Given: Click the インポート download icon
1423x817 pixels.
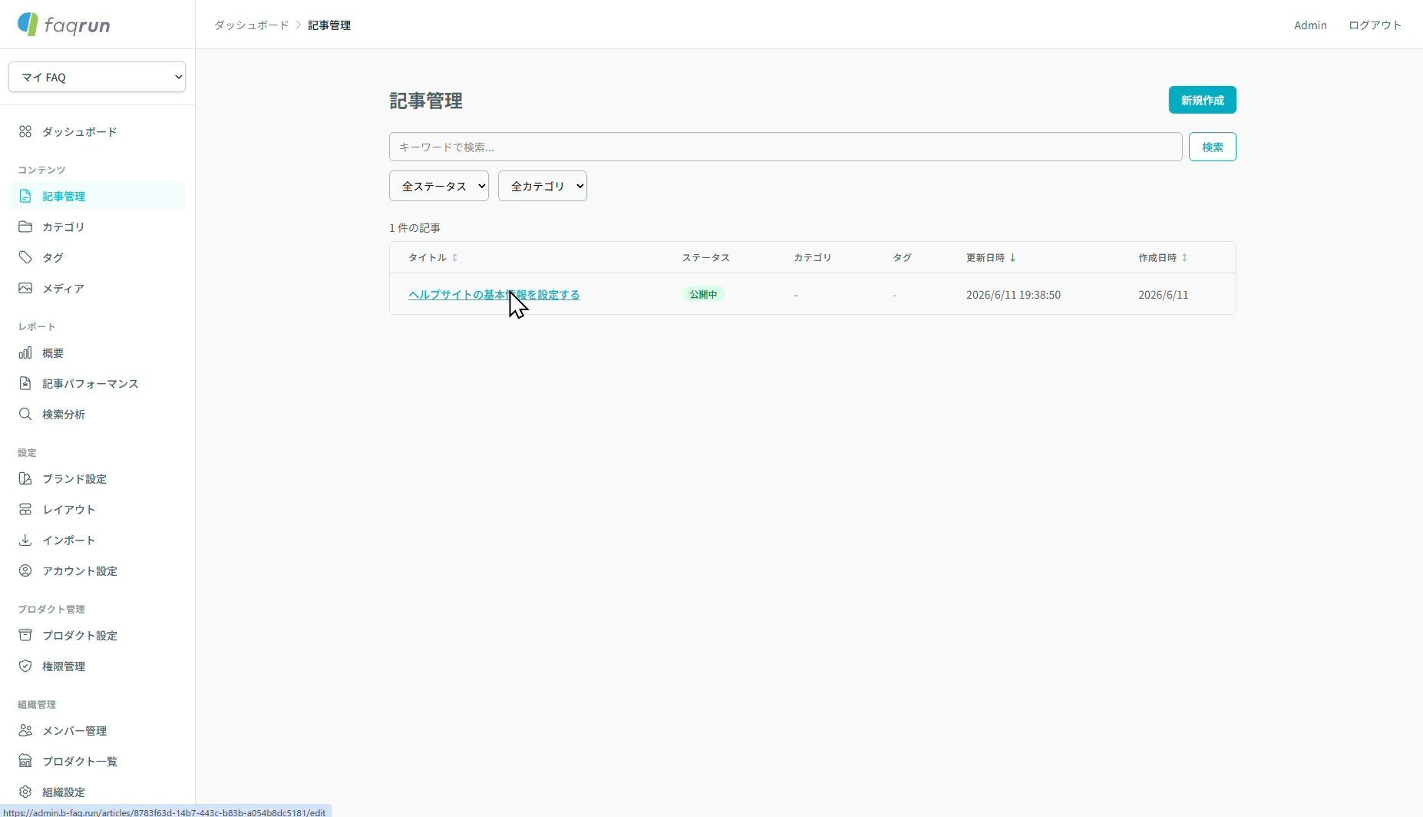Looking at the screenshot, I should click(x=25, y=540).
